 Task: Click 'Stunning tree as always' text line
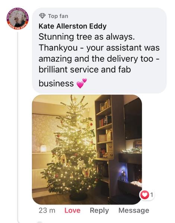[87, 37]
